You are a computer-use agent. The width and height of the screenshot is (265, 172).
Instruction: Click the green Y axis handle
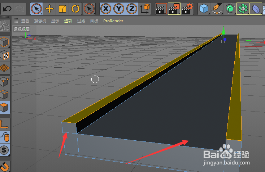pyautogui.click(x=223, y=31)
